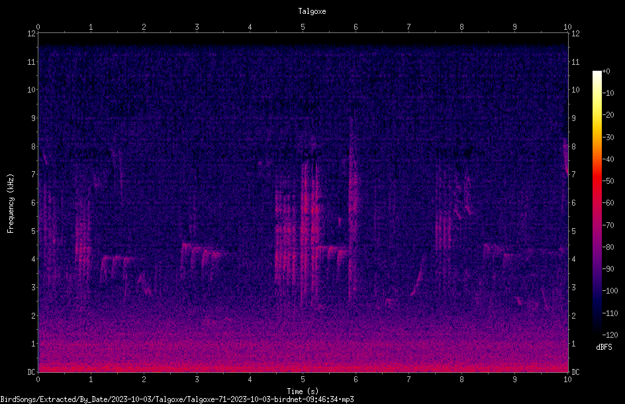The width and height of the screenshot is (625, 404).
Task: Click the '-70' color scale label
Action: (x=608, y=225)
